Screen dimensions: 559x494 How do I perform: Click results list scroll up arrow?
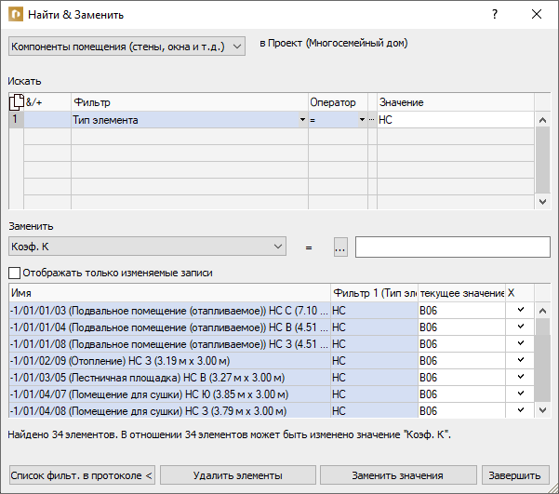[542, 311]
